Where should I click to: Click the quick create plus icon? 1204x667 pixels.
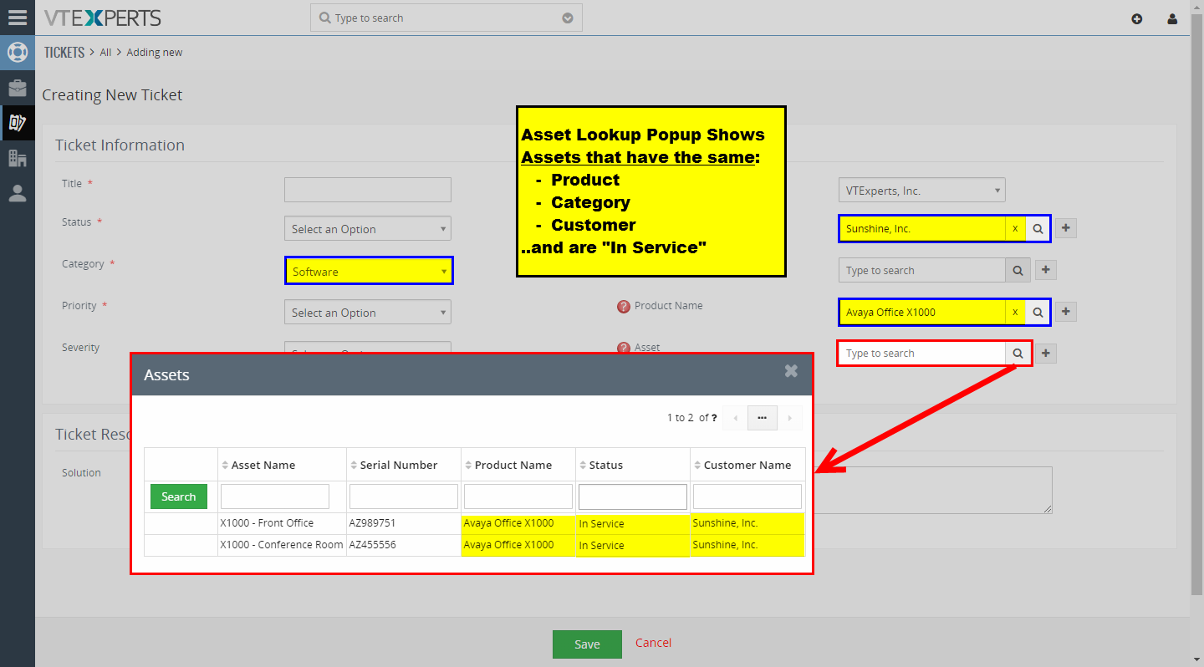click(1136, 18)
